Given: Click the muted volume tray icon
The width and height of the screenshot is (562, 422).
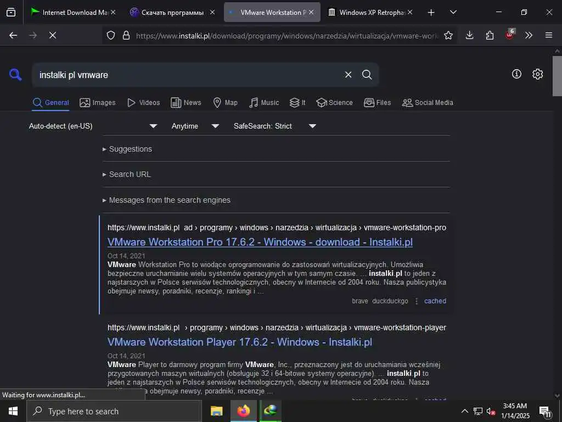Looking at the screenshot, I should click(x=491, y=411).
